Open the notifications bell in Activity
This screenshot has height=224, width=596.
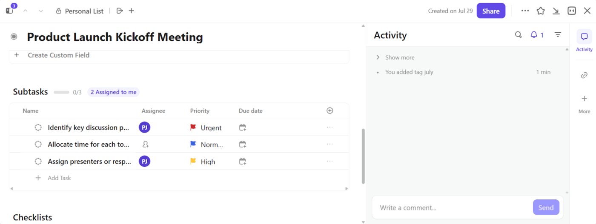(x=534, y=35)
